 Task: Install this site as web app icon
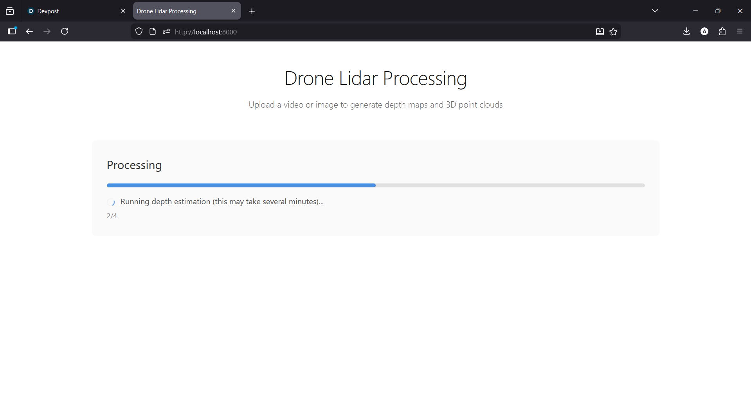coord(600,32)
